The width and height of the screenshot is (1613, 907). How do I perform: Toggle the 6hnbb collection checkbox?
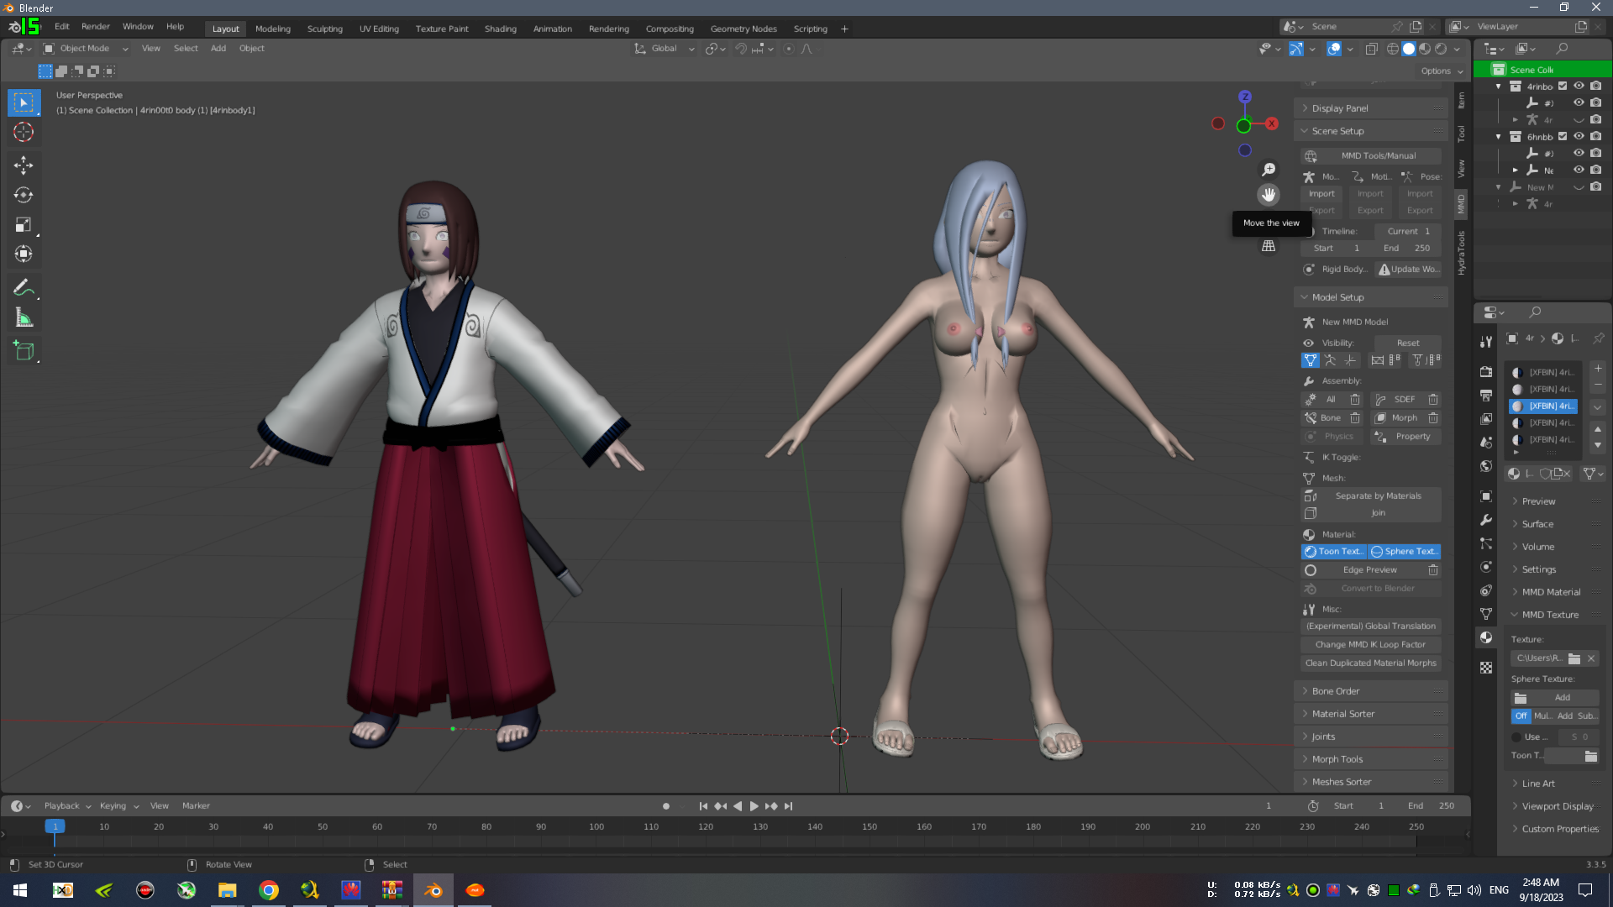pyautogui.click(x=1563, y=136)
